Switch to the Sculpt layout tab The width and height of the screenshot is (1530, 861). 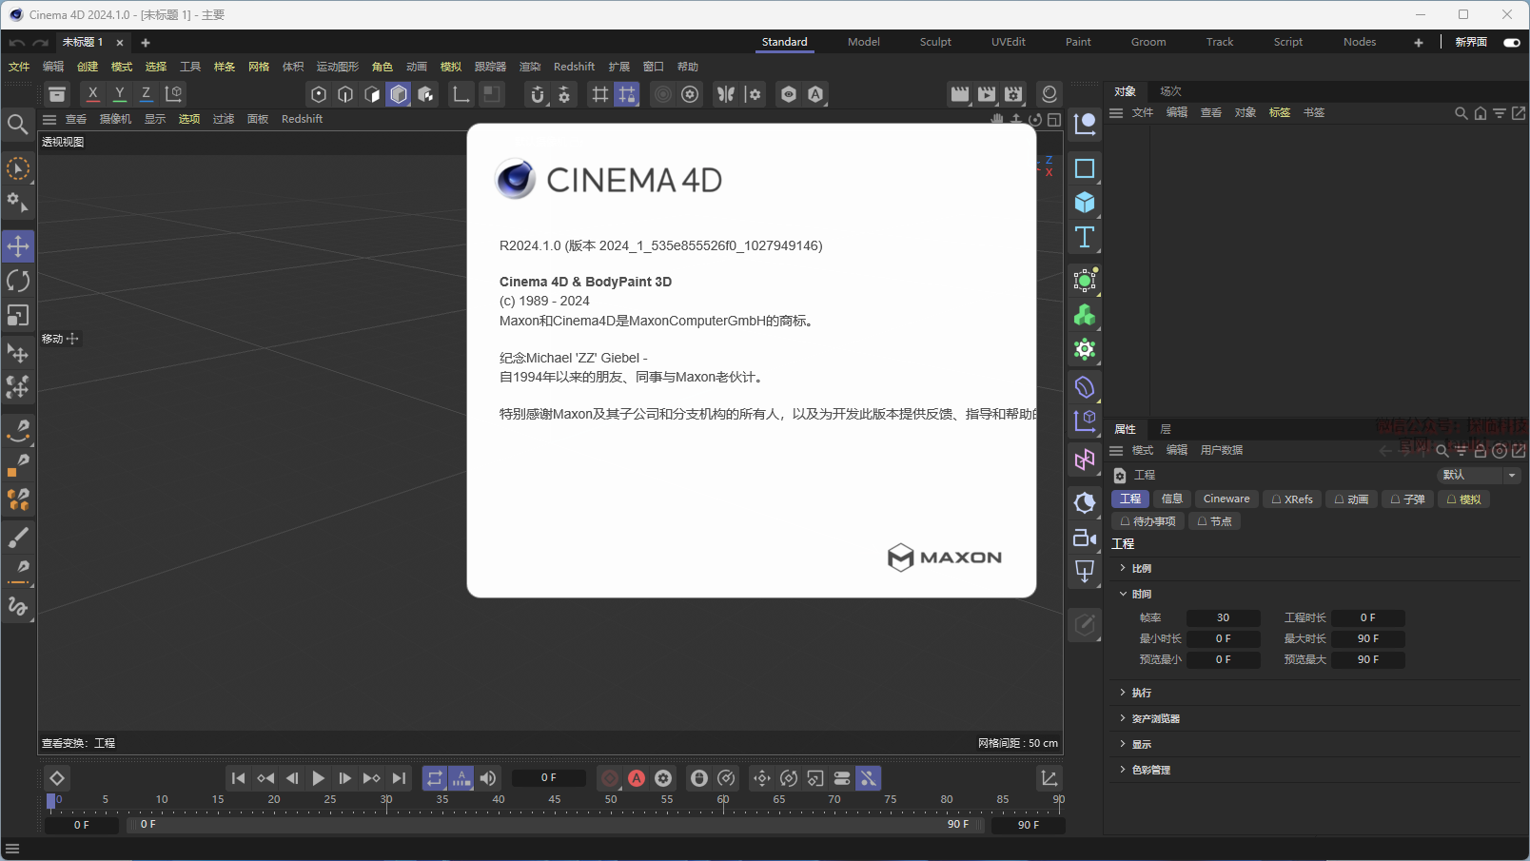click(x=934, y=42)
